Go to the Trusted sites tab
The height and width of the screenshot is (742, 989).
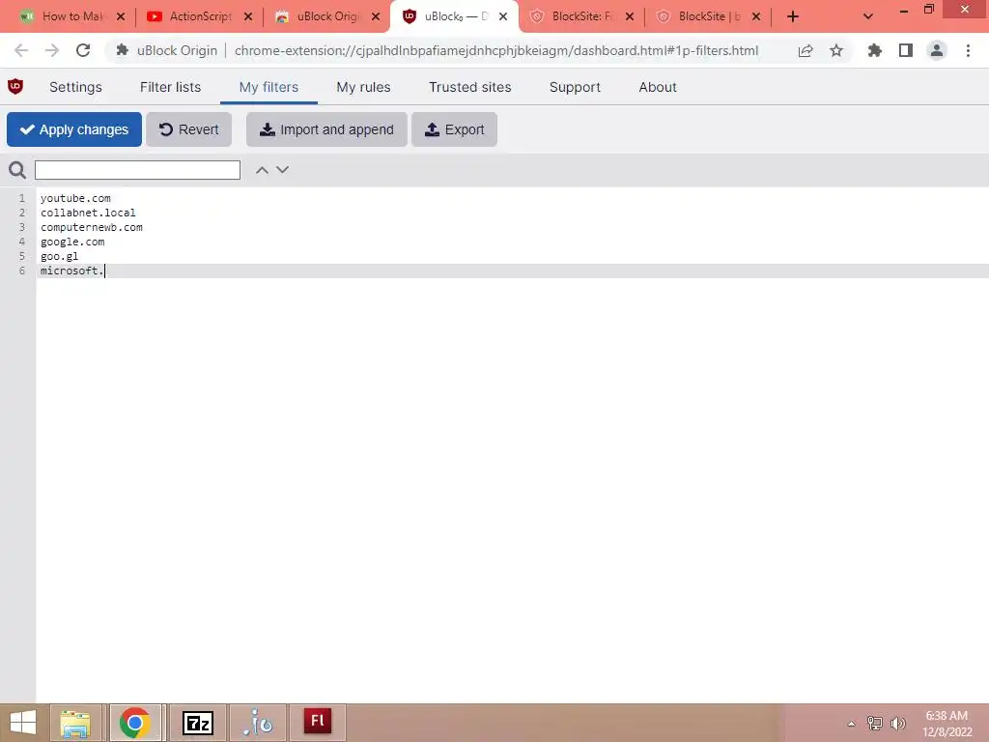pos(470,87)
